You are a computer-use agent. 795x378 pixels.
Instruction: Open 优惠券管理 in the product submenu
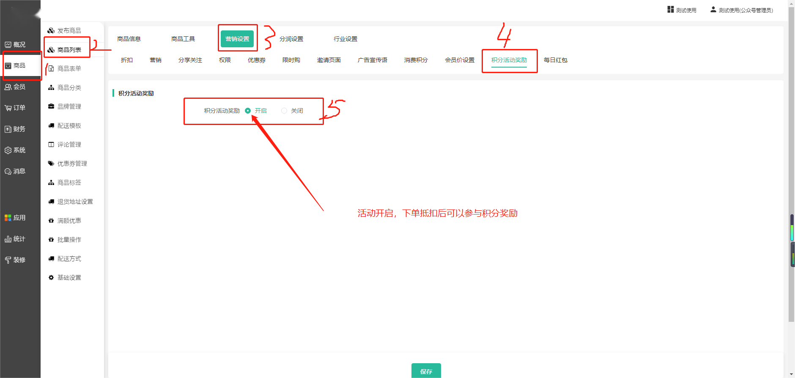[72, 163]
